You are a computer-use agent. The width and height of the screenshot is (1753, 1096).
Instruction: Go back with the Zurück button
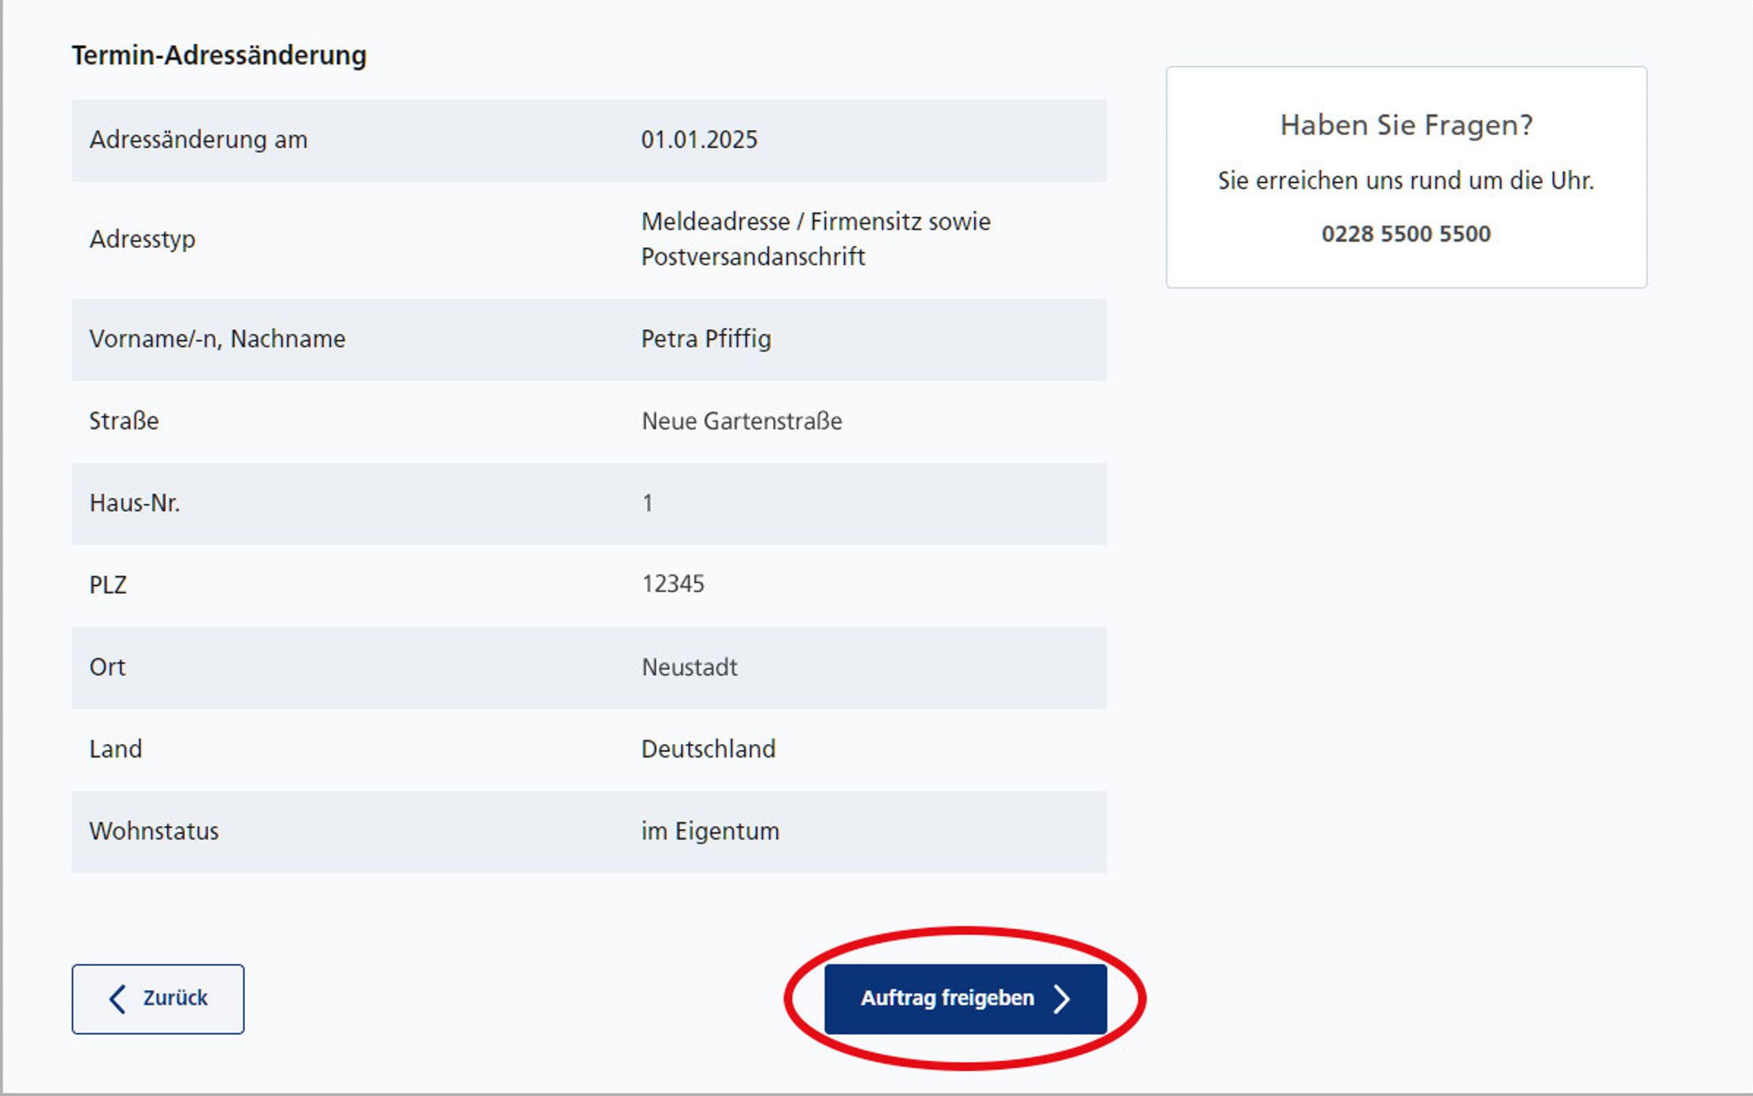(158, 998)
